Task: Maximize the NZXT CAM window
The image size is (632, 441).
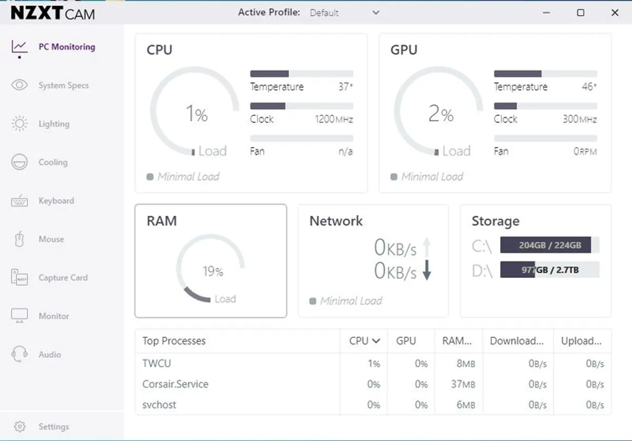Action: [x=580, y=13]
